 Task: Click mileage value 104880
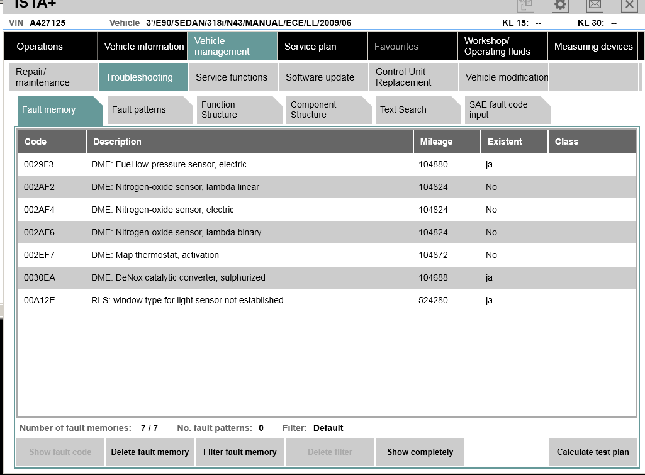point(433,164)
